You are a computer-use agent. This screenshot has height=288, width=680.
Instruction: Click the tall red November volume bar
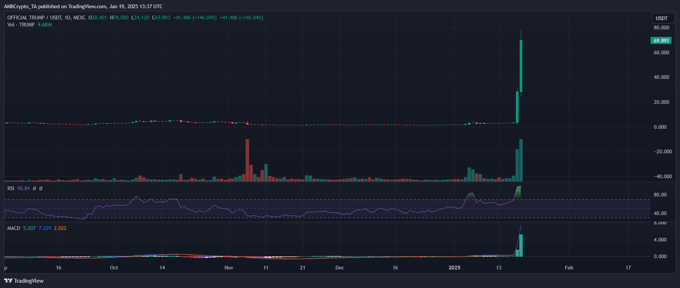pyautogui.click(x=247, y=160)
